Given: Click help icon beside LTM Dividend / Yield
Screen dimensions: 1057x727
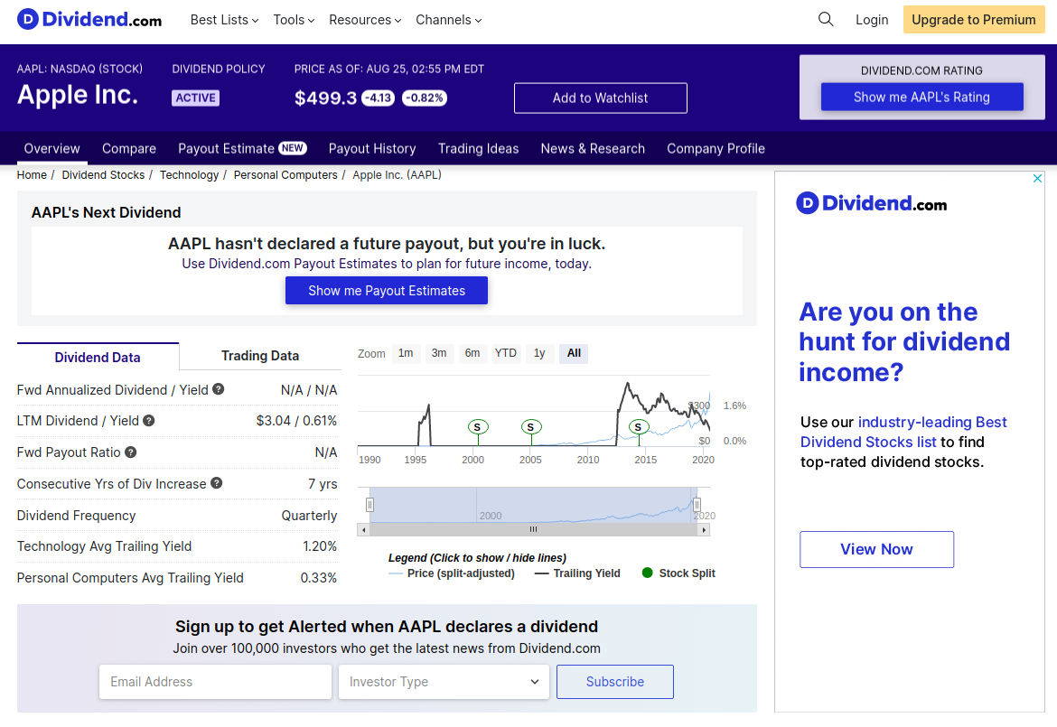Looking at the screenshot, I should [x=149, y=421].
